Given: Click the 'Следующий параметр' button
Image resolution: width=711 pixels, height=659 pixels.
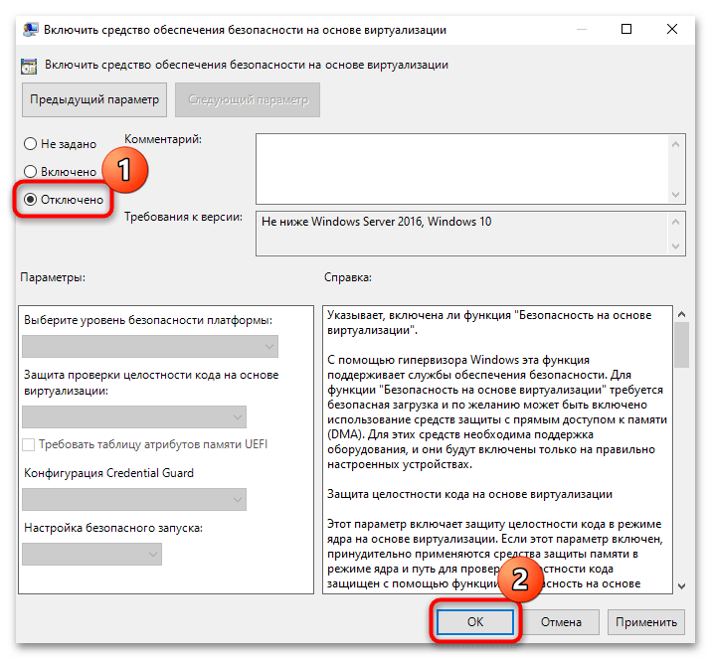Looking at the screenshot, I should [x=248, y=99].
